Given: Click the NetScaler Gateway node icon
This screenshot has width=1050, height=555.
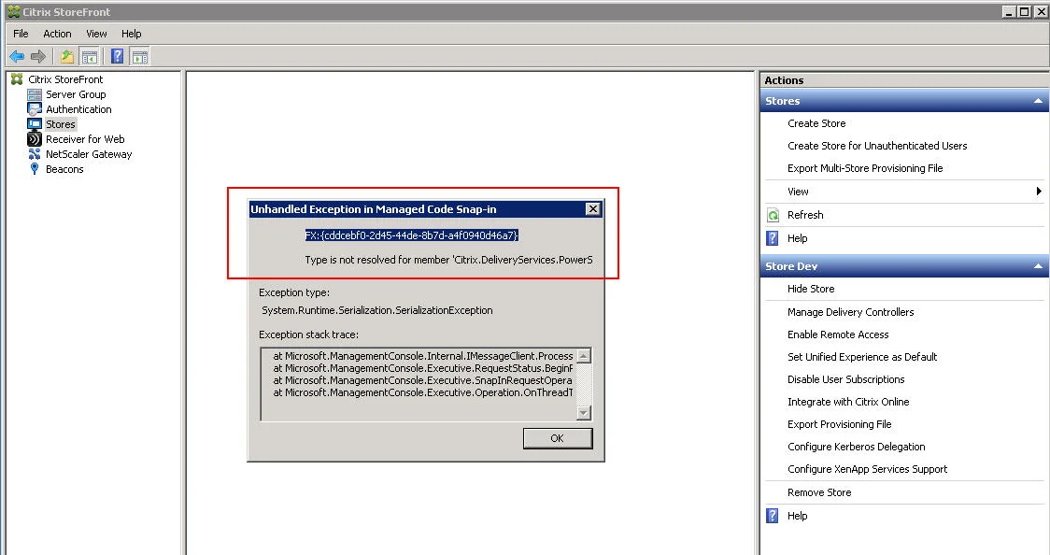Looking at the screenshot, I should [x=35, y=154].
